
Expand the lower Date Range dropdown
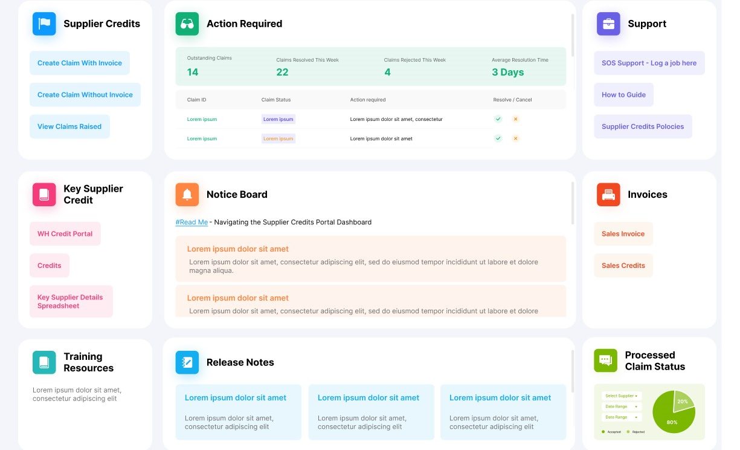point(622,417)
